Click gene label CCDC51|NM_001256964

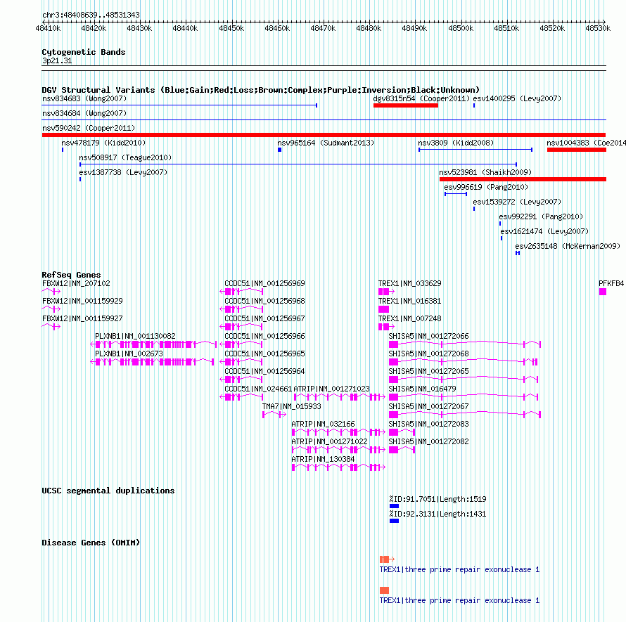(x=264, y=371)
